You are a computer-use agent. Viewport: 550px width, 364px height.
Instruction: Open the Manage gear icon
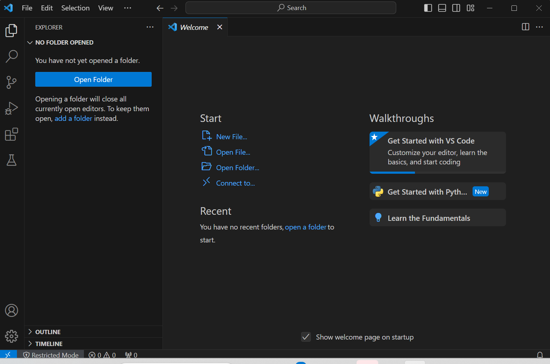[12, 336]
